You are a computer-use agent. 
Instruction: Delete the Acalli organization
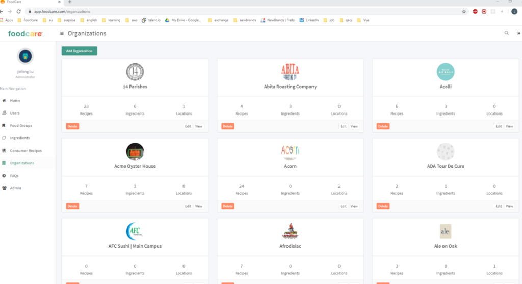tap(383, 126)
